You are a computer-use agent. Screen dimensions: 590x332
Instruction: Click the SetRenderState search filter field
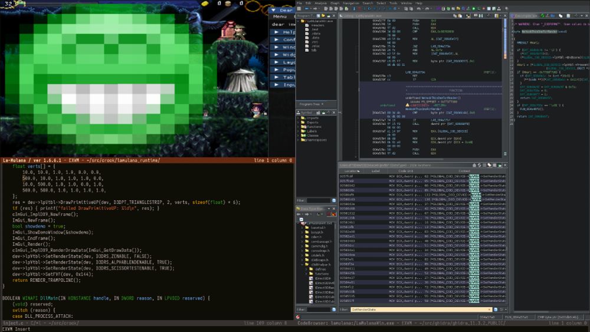point(421,310)
